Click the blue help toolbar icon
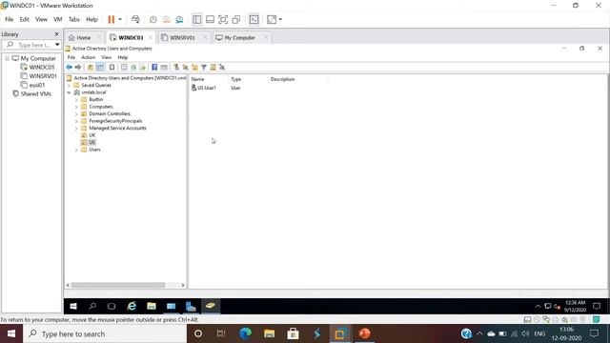The width and height of the screenshot is (610, 343). pos(154,68)
